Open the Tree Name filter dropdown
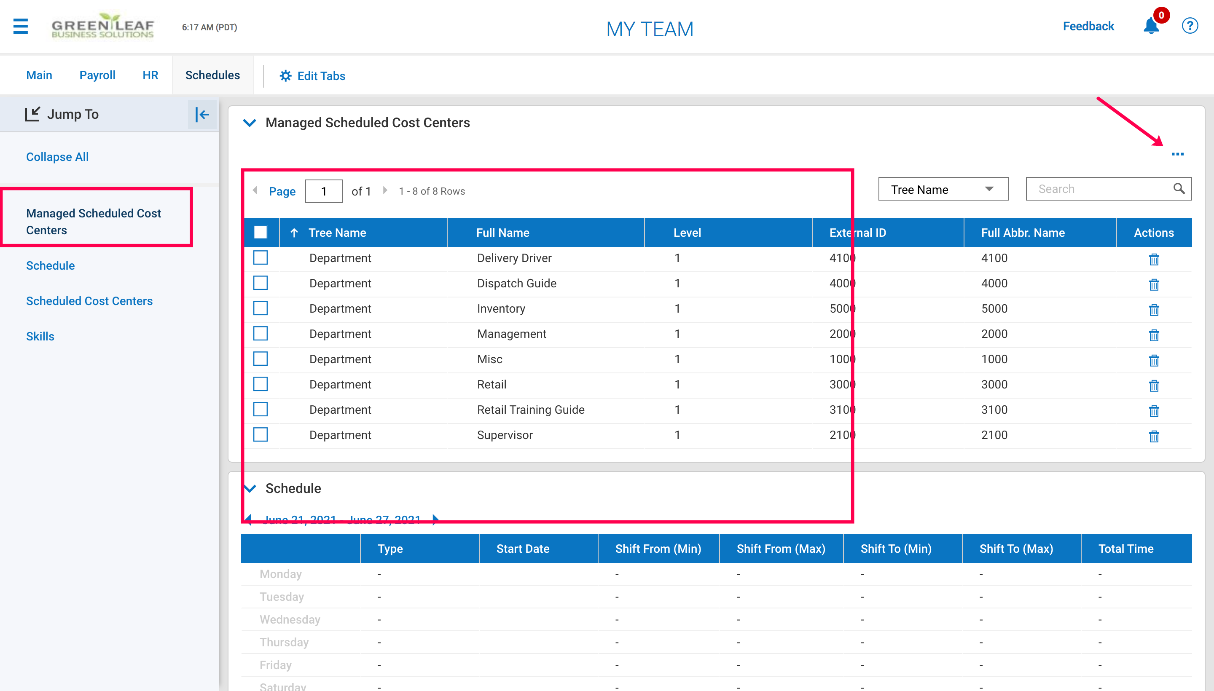This screenshot has width=1214, height=691. 943,189
